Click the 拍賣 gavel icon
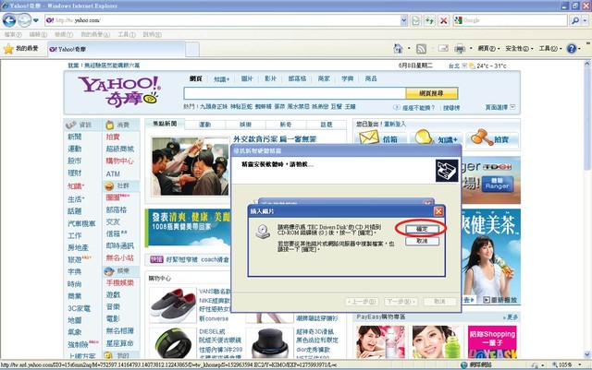This screenshot has width=592, height=370. pos(482,137)
